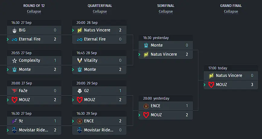This screenshot has height=139, width=262.
Task: Click the Complexity star logo
Action: coord(14,61)
